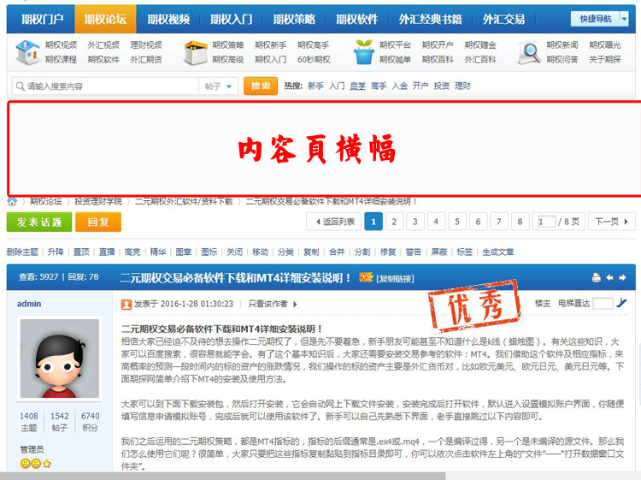Open the 60秒期权 sub-navigation link
The width and height of the screenshot is (641, 480).
(x=314, y=60)
